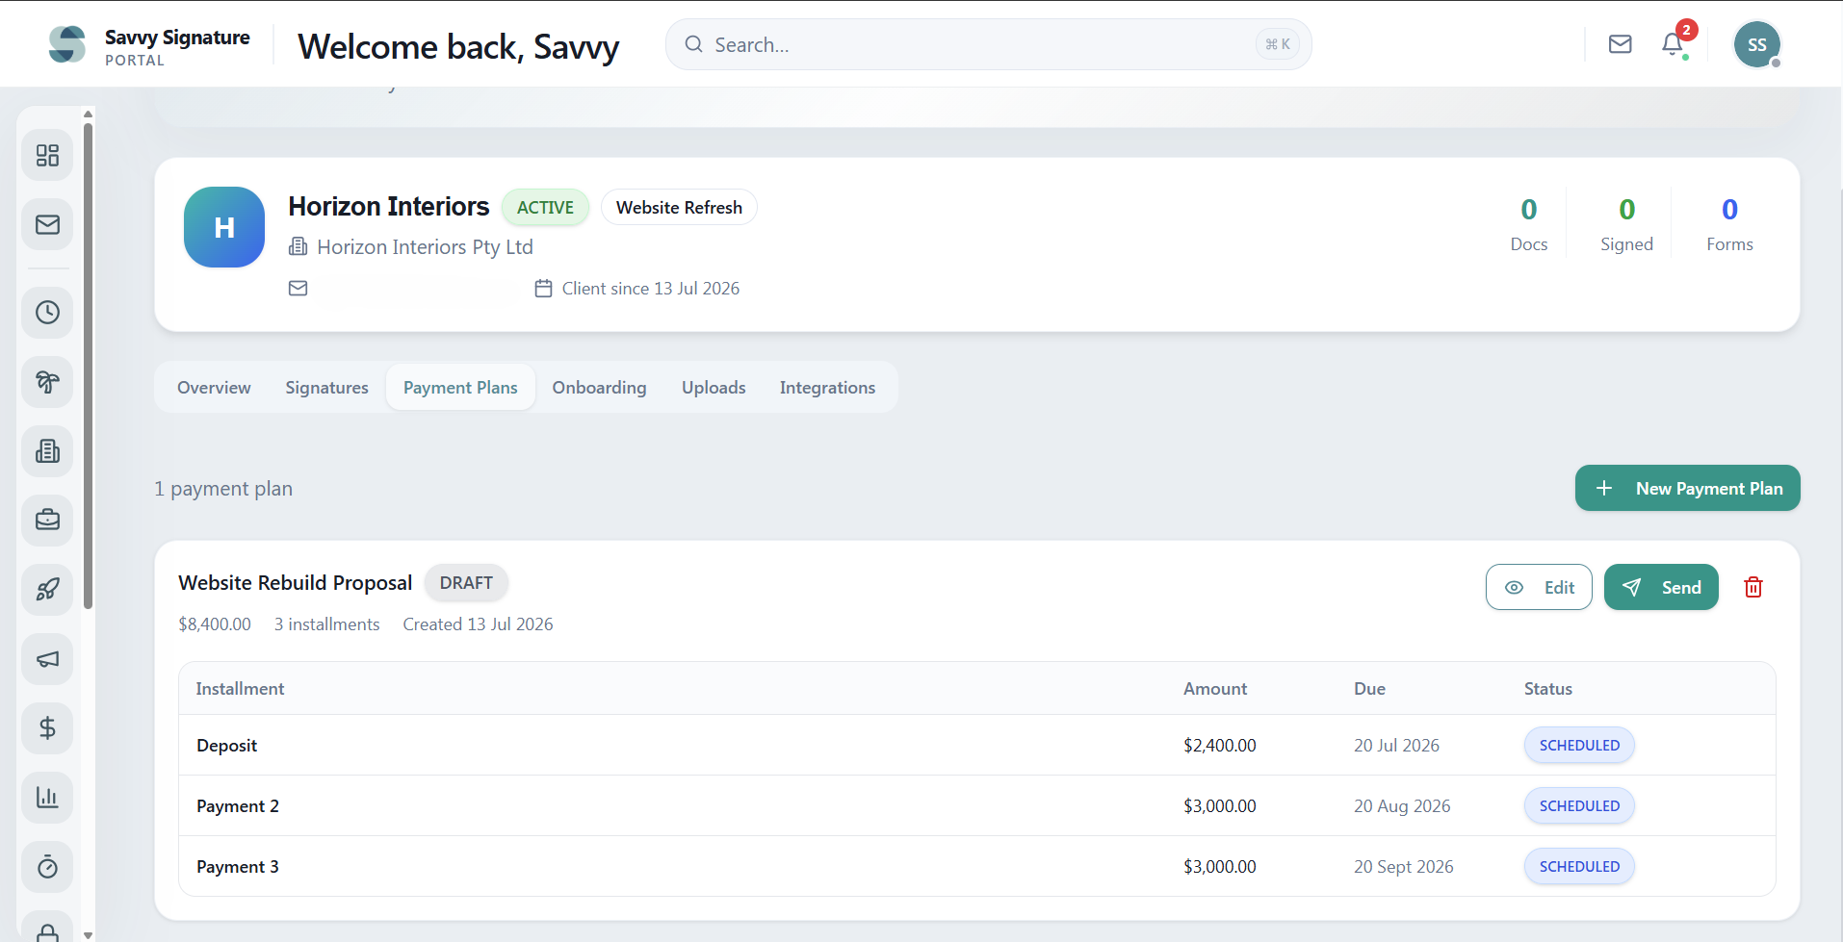Open the bar chart icon in sidebar

click(x=47, y=798)
